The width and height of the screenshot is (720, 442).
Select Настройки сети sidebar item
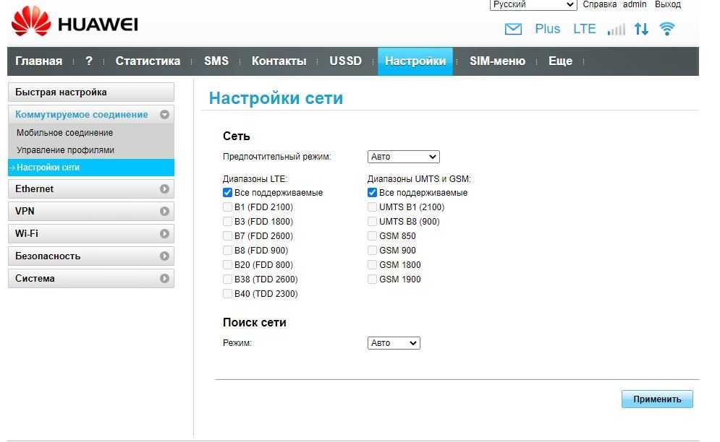pyautogui.click(x=91, y=168)
